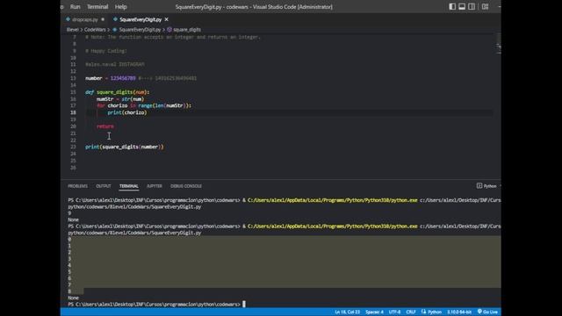Viewport: 562px width, 316px height.
Task: Open the OUTPUT panel tab
Action: pyautogui.click(x=104, y=186)
